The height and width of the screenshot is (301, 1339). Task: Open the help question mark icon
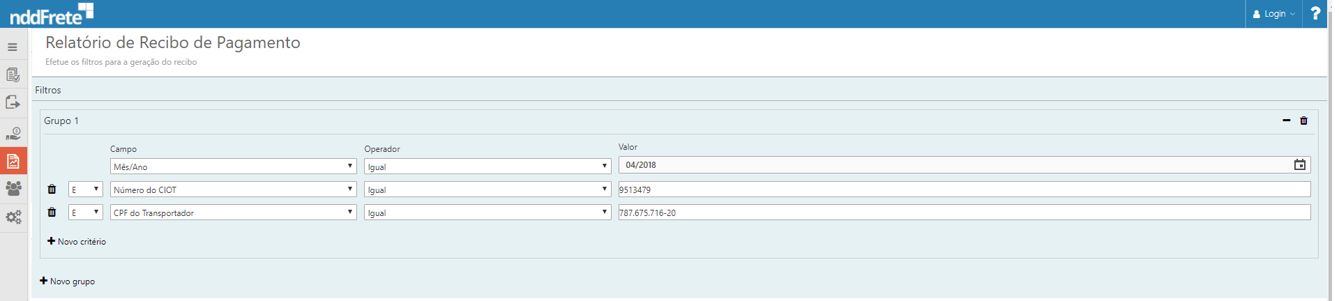[1315, 13]
